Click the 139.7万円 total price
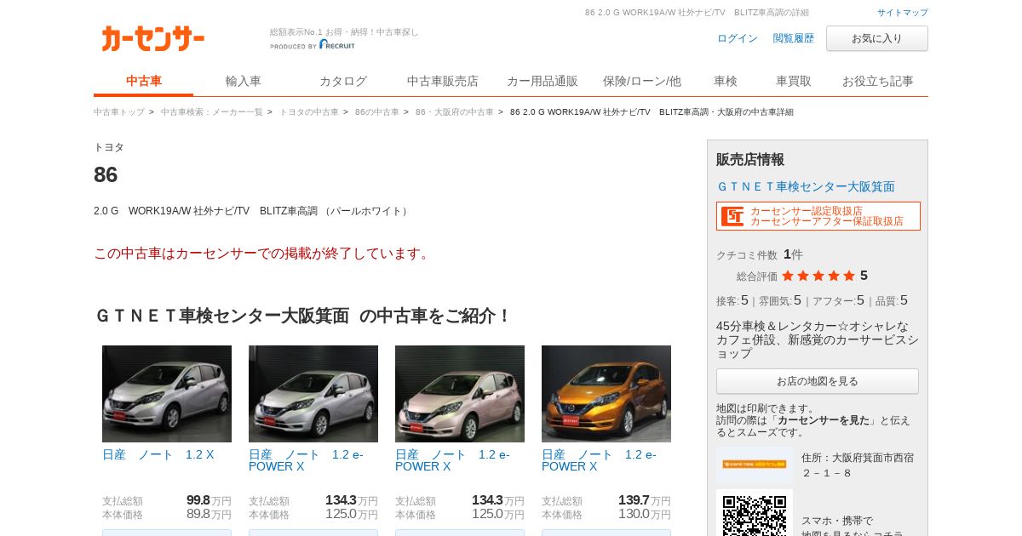Image resolution: width=1022 pixels, height=536 pixels. [645, 500]
